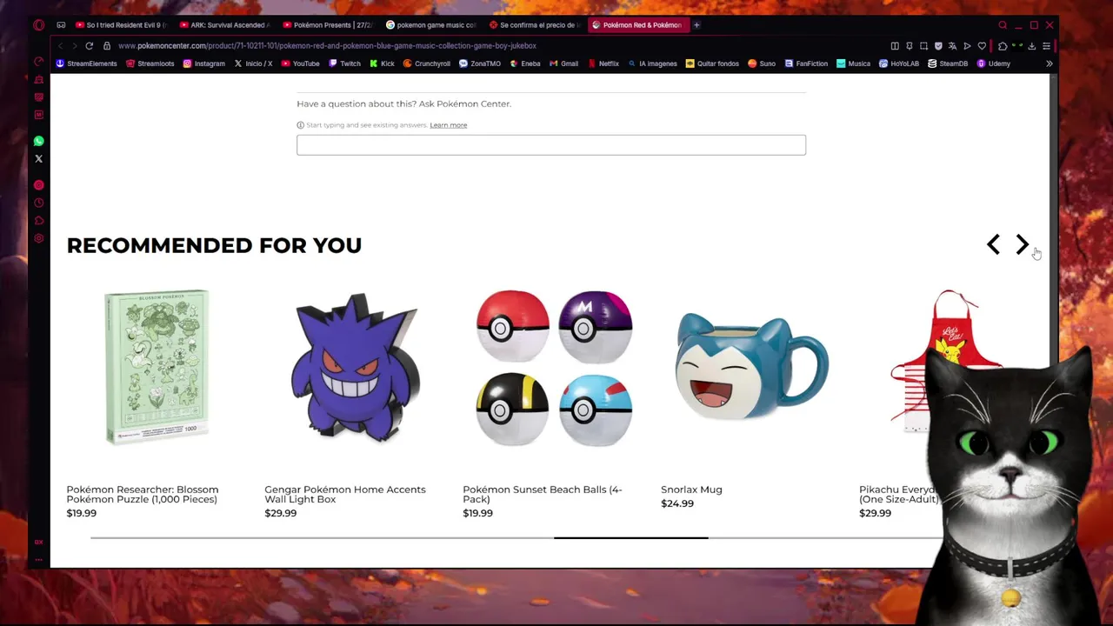Click the Ask Pokémon Center question field

[x=551, y=144]
